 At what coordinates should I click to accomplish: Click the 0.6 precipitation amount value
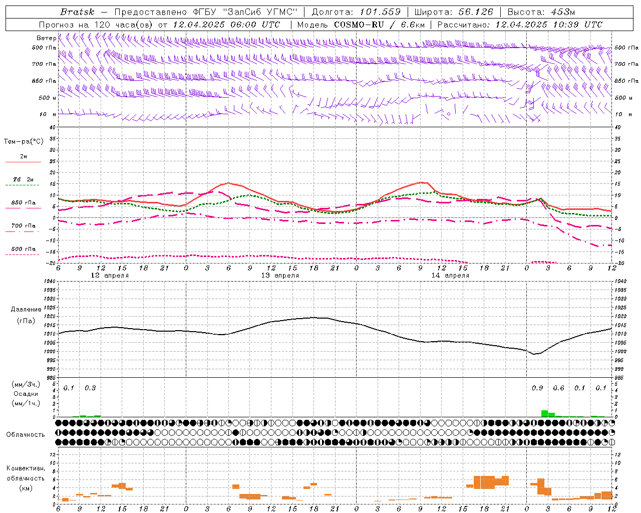tap(558, 388)
